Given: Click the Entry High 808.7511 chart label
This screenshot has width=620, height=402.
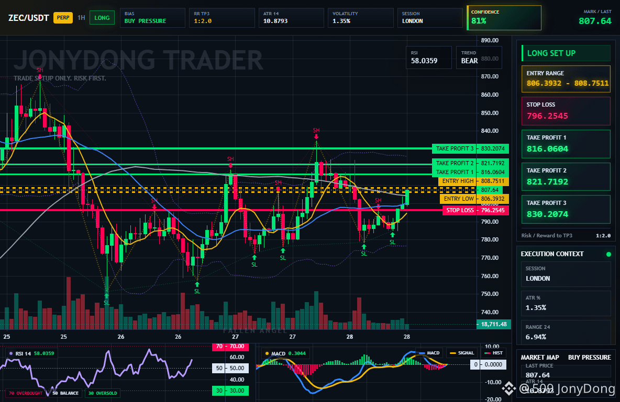Looking at the screenshot, I should point(473,181).
